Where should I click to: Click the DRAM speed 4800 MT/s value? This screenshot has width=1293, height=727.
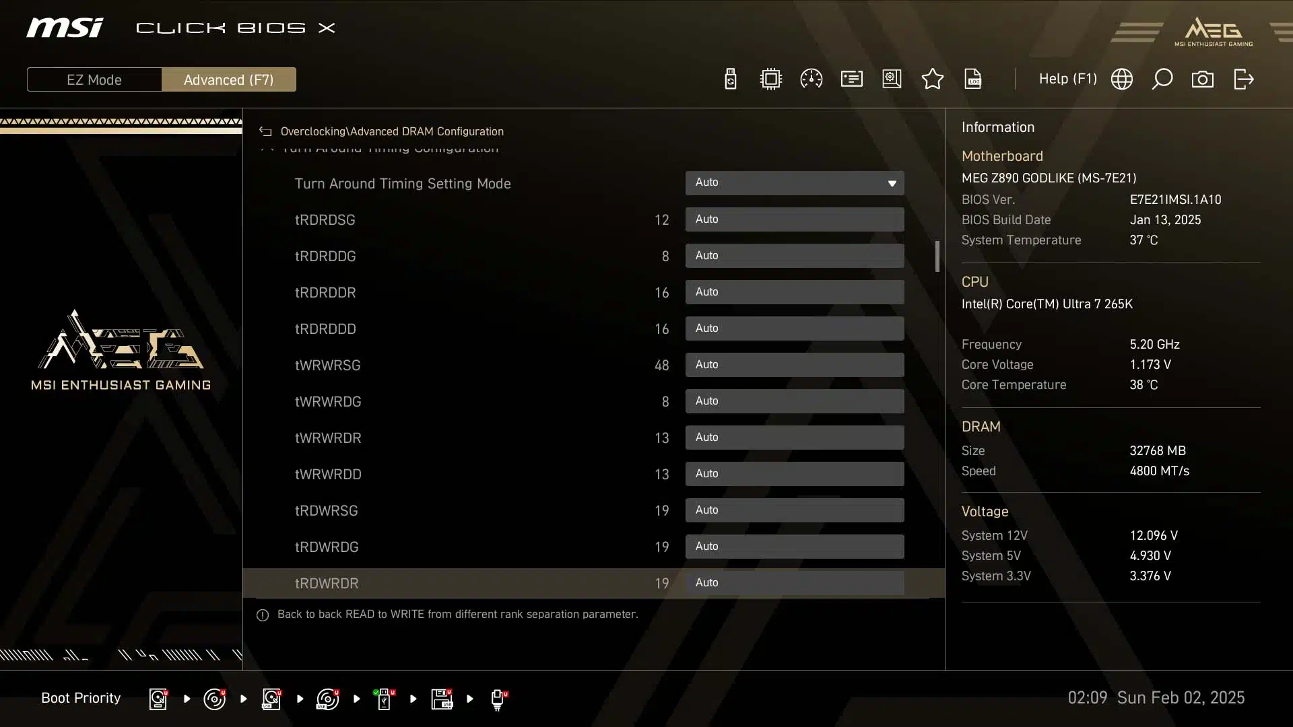pos(1159,471)
